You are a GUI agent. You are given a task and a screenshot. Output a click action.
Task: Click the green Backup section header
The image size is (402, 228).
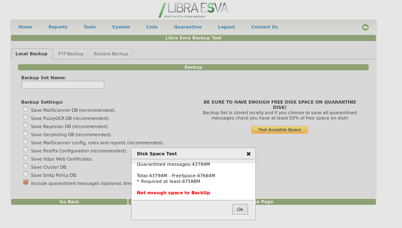pos(193,67)
